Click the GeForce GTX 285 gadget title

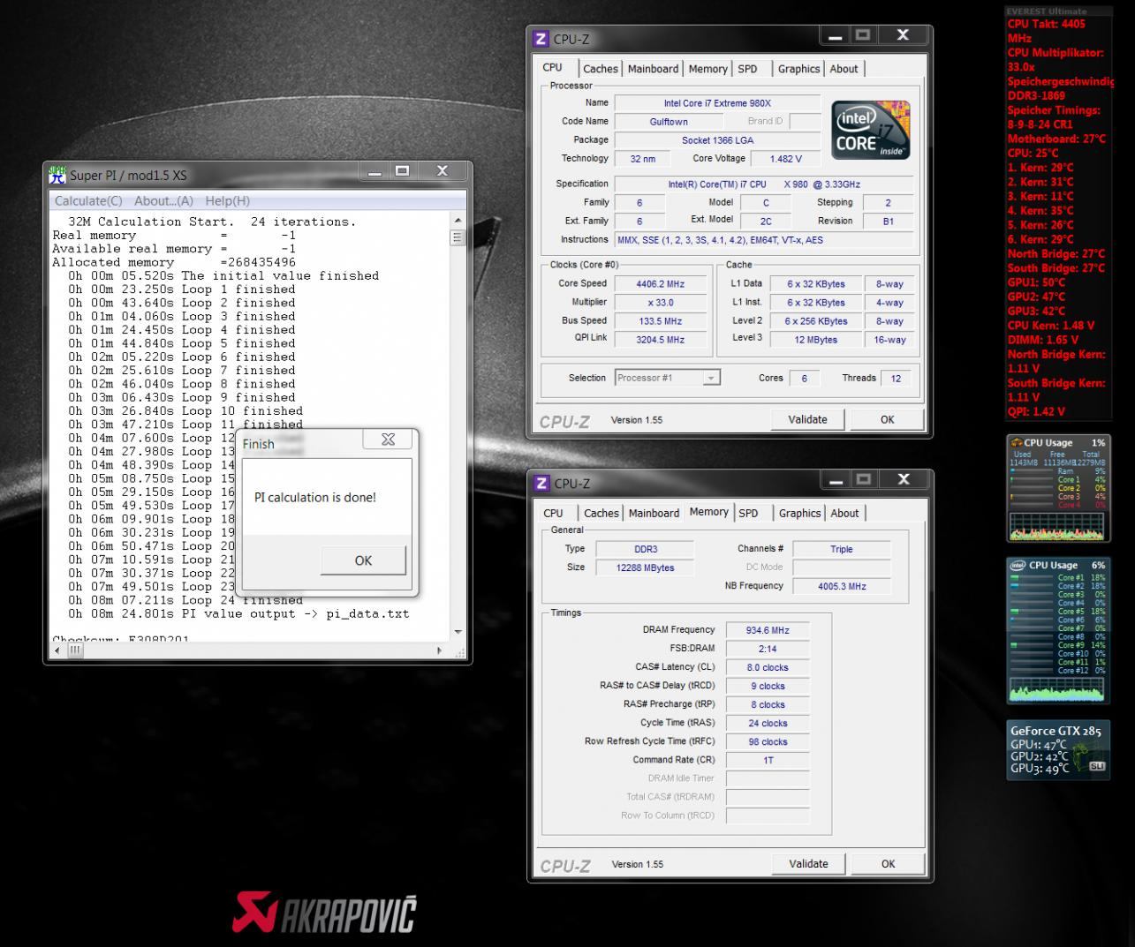click(x=1056, y=731)
